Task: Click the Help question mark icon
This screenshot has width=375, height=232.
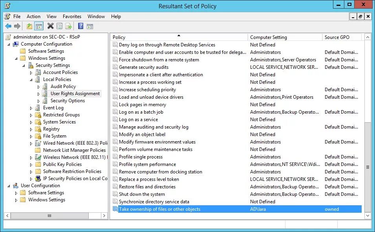Action: coord(81,26)
